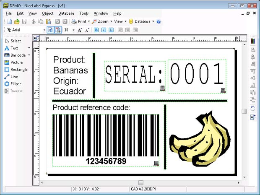
Task: Expand the Text tool dropdown arrow
Action: (29, 48)
